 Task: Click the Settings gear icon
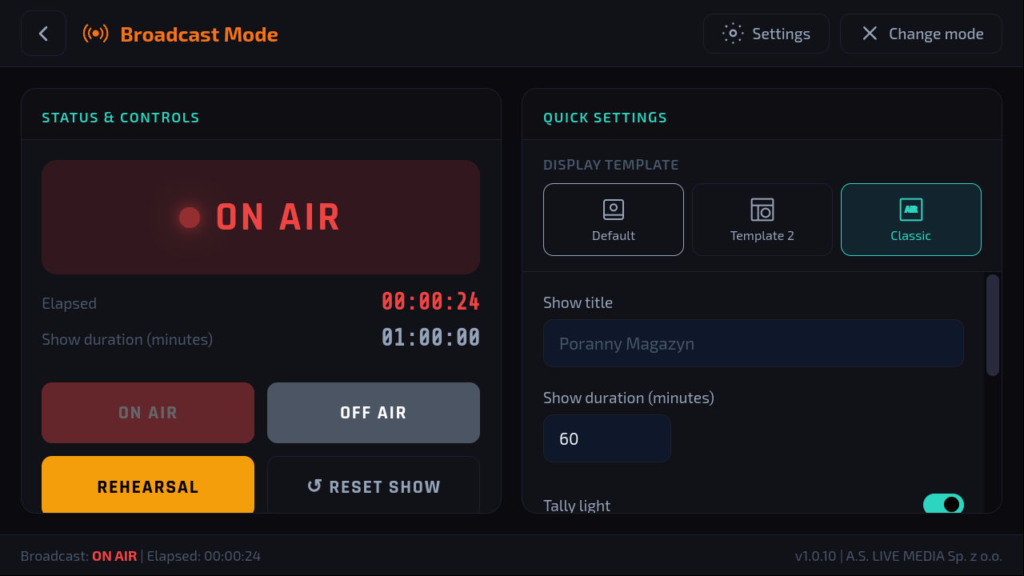(x=733, y=34)
